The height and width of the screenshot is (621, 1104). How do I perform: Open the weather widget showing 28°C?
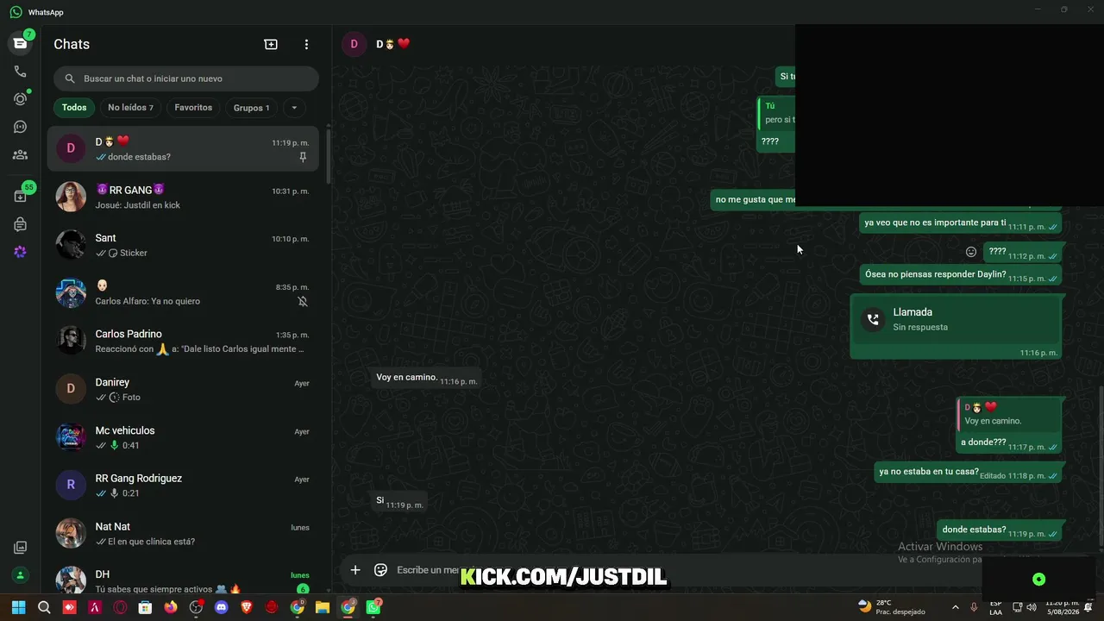[x=891, y=607]
